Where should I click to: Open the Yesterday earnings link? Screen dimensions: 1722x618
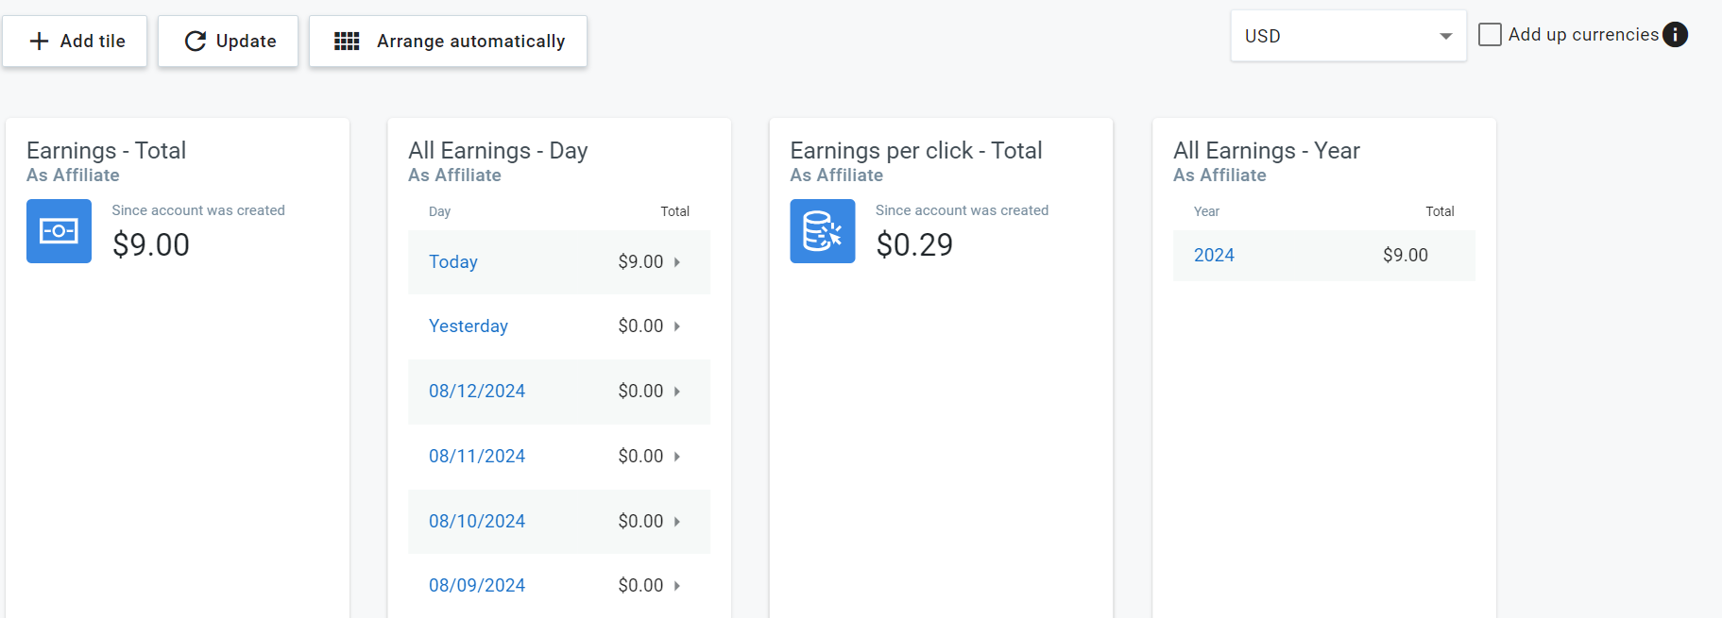coord(469,326)
